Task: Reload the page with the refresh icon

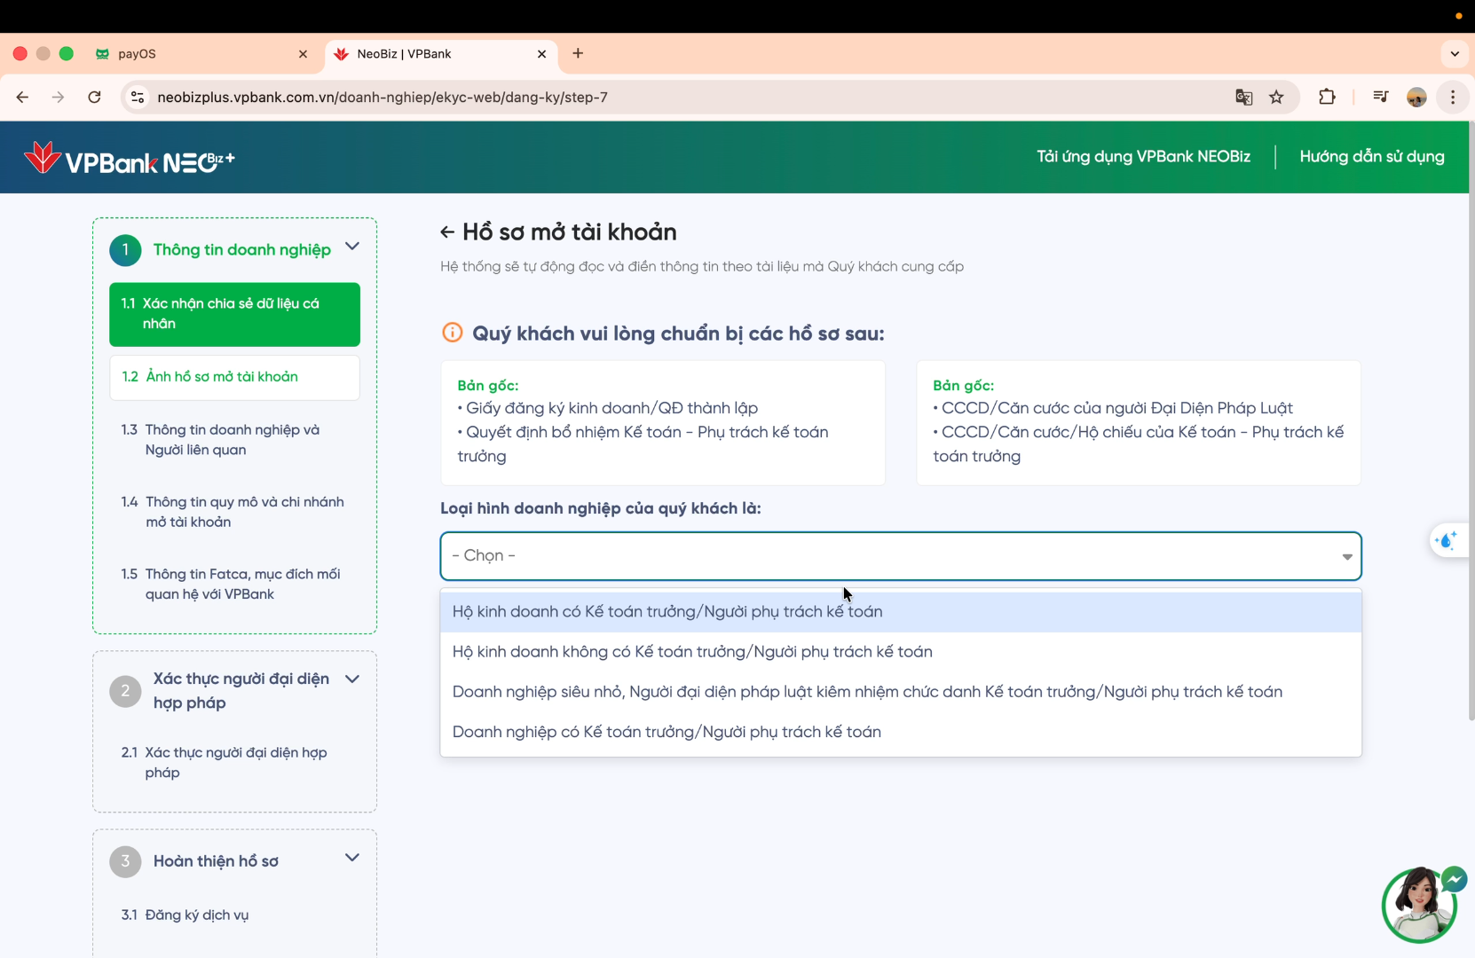Action: [94, 98]
